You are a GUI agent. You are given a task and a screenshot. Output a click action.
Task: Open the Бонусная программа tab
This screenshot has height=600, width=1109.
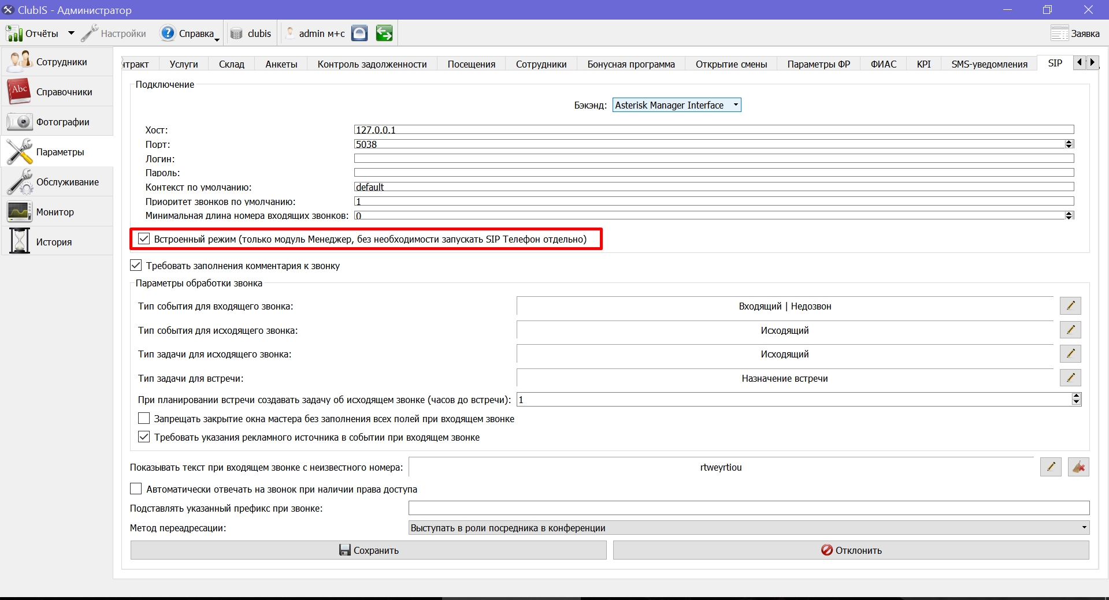click(631, 64)
